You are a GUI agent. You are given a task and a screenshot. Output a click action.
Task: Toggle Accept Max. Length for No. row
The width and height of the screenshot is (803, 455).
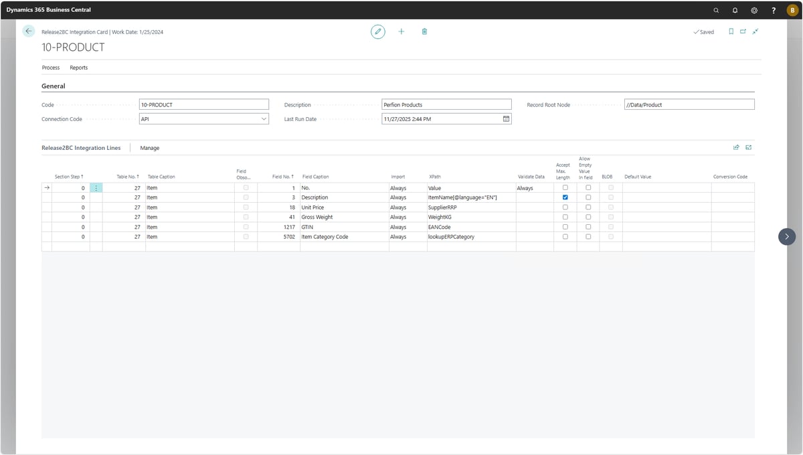[x=565, y=188]
